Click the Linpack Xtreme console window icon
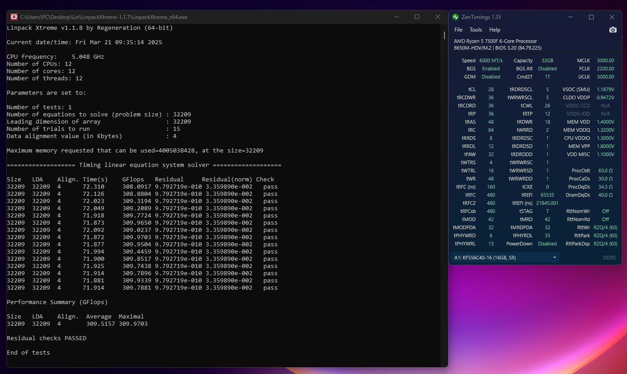The height and width of the screenshot is (374, 627). (14, 17)
